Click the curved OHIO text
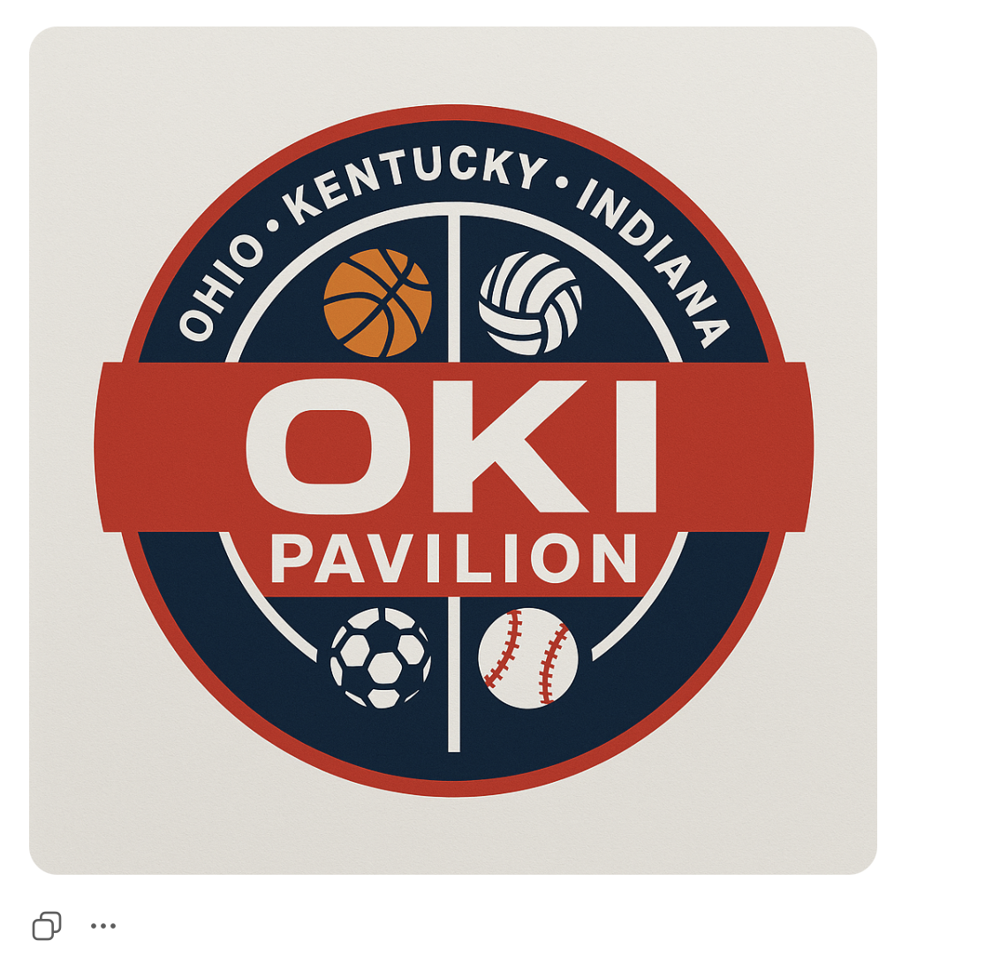This screenshot has width=1000, height=956. [x=220, y=288]
